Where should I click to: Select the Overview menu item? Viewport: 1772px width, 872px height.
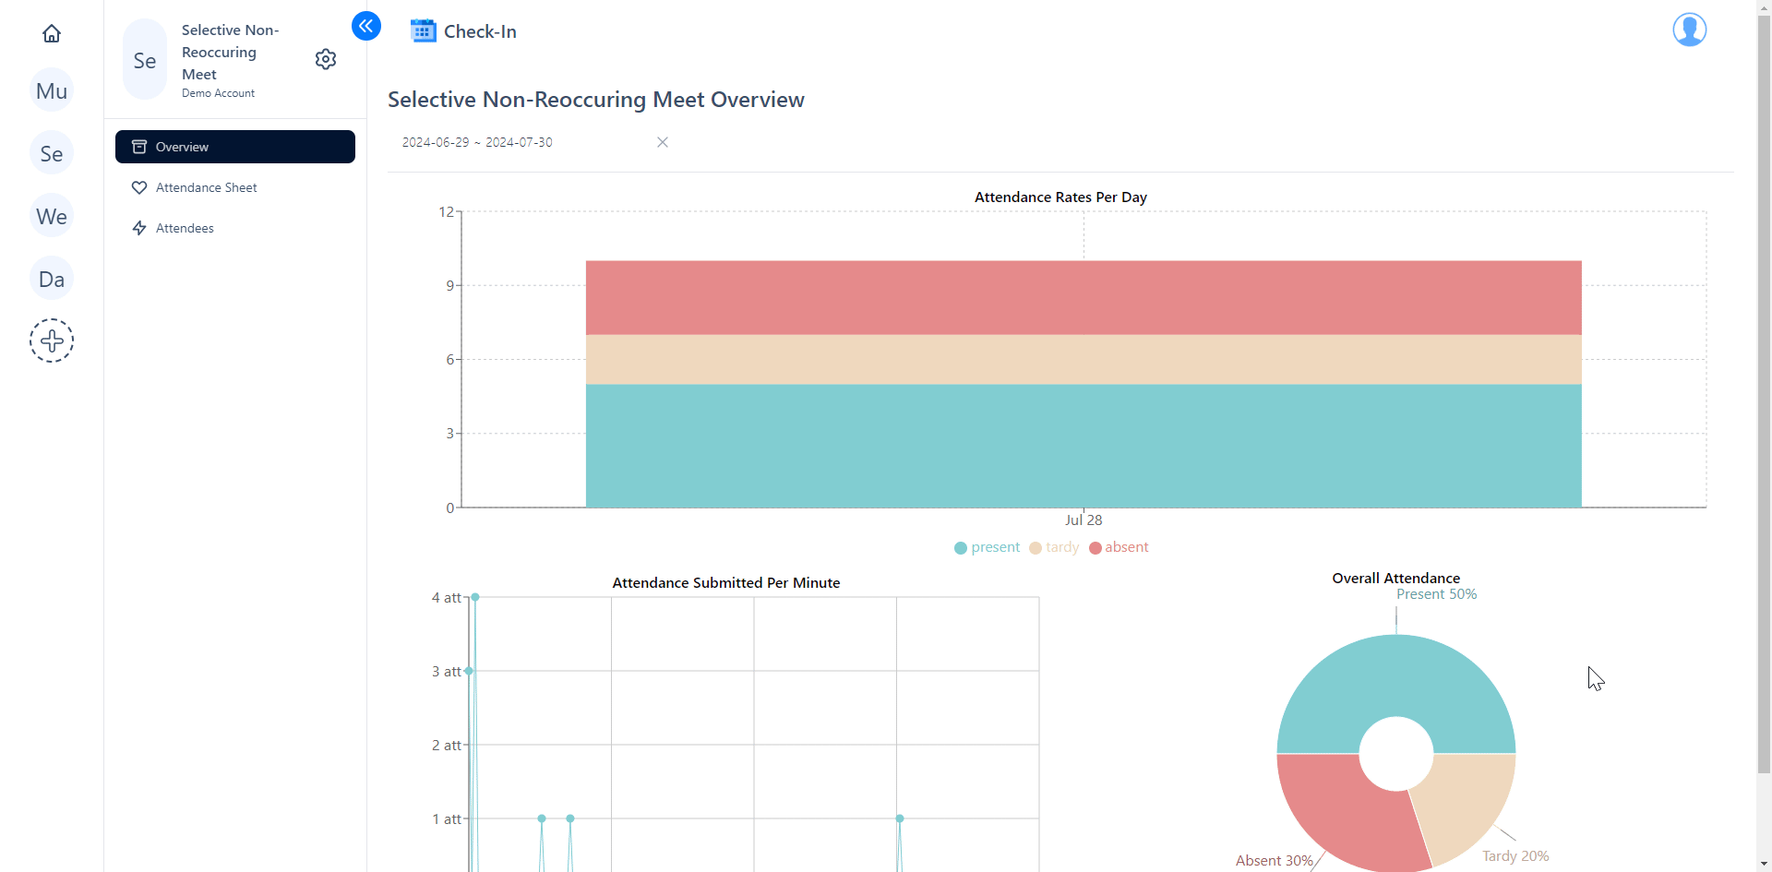235,147
